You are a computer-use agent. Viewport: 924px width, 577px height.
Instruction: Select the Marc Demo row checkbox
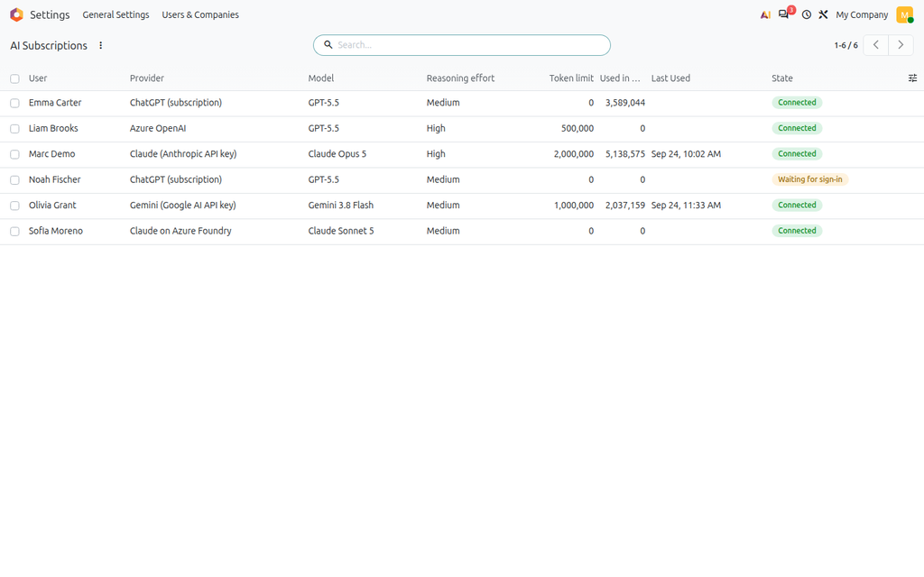pyautogui.click(x=14, y=155)
